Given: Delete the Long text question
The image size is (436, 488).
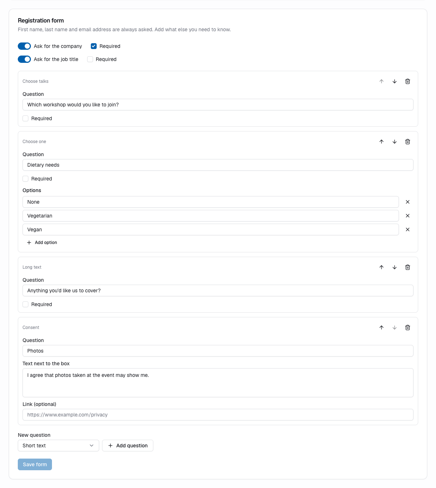Looking at the screenshot, I should [408, 267].
